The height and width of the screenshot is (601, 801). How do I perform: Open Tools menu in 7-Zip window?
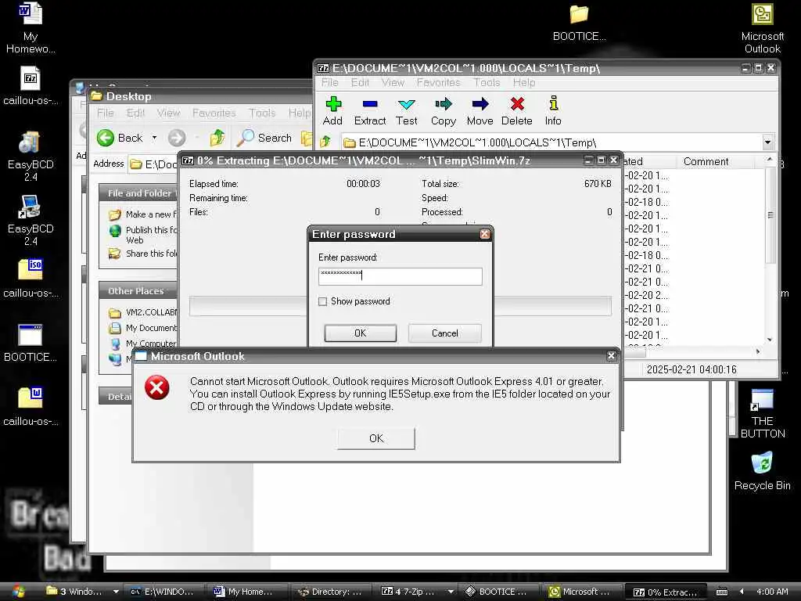point(487,82)
